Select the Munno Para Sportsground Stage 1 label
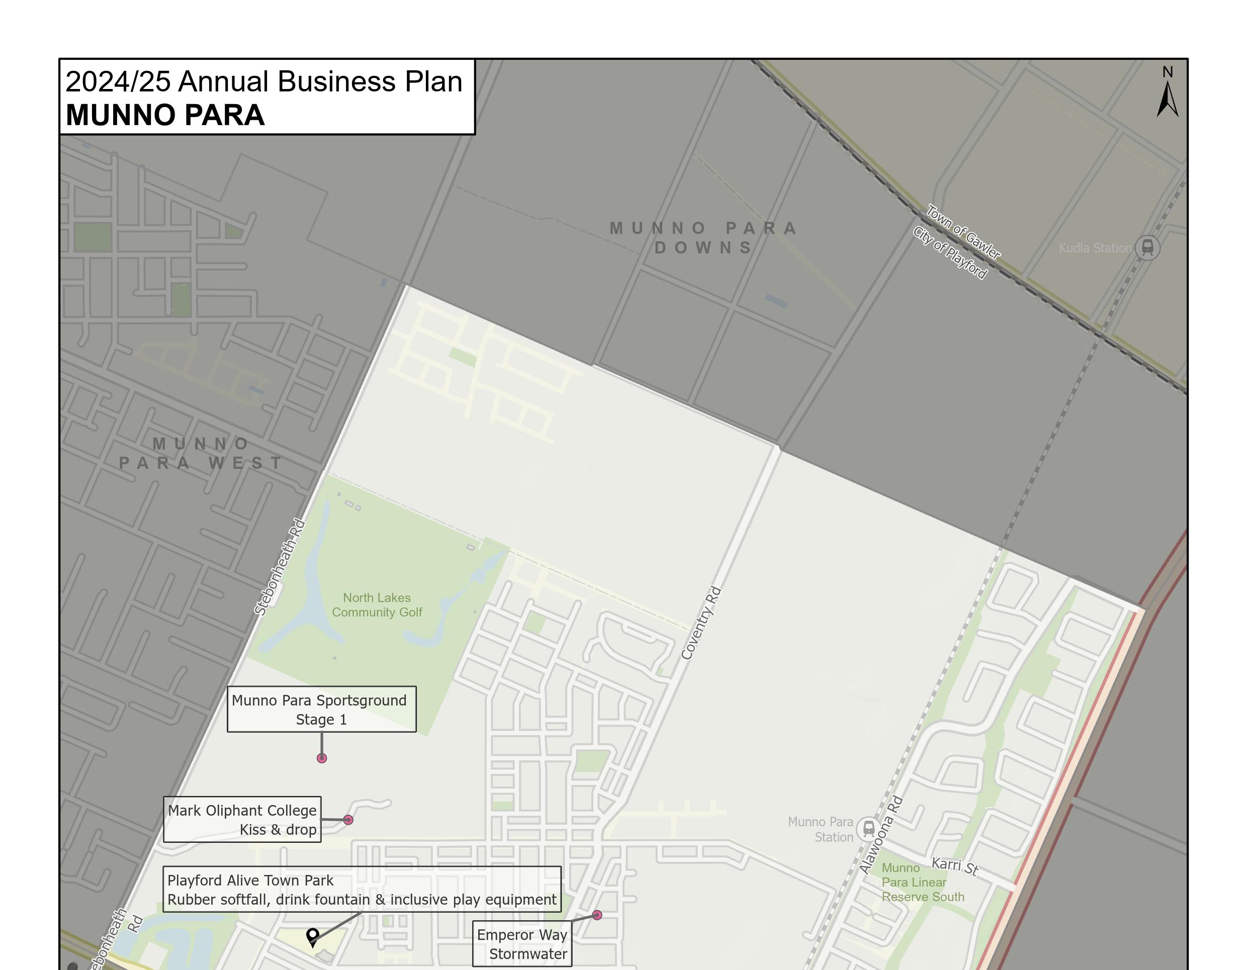The width and height of the screenshot is (1247, 970). click(x=321, y=709)
